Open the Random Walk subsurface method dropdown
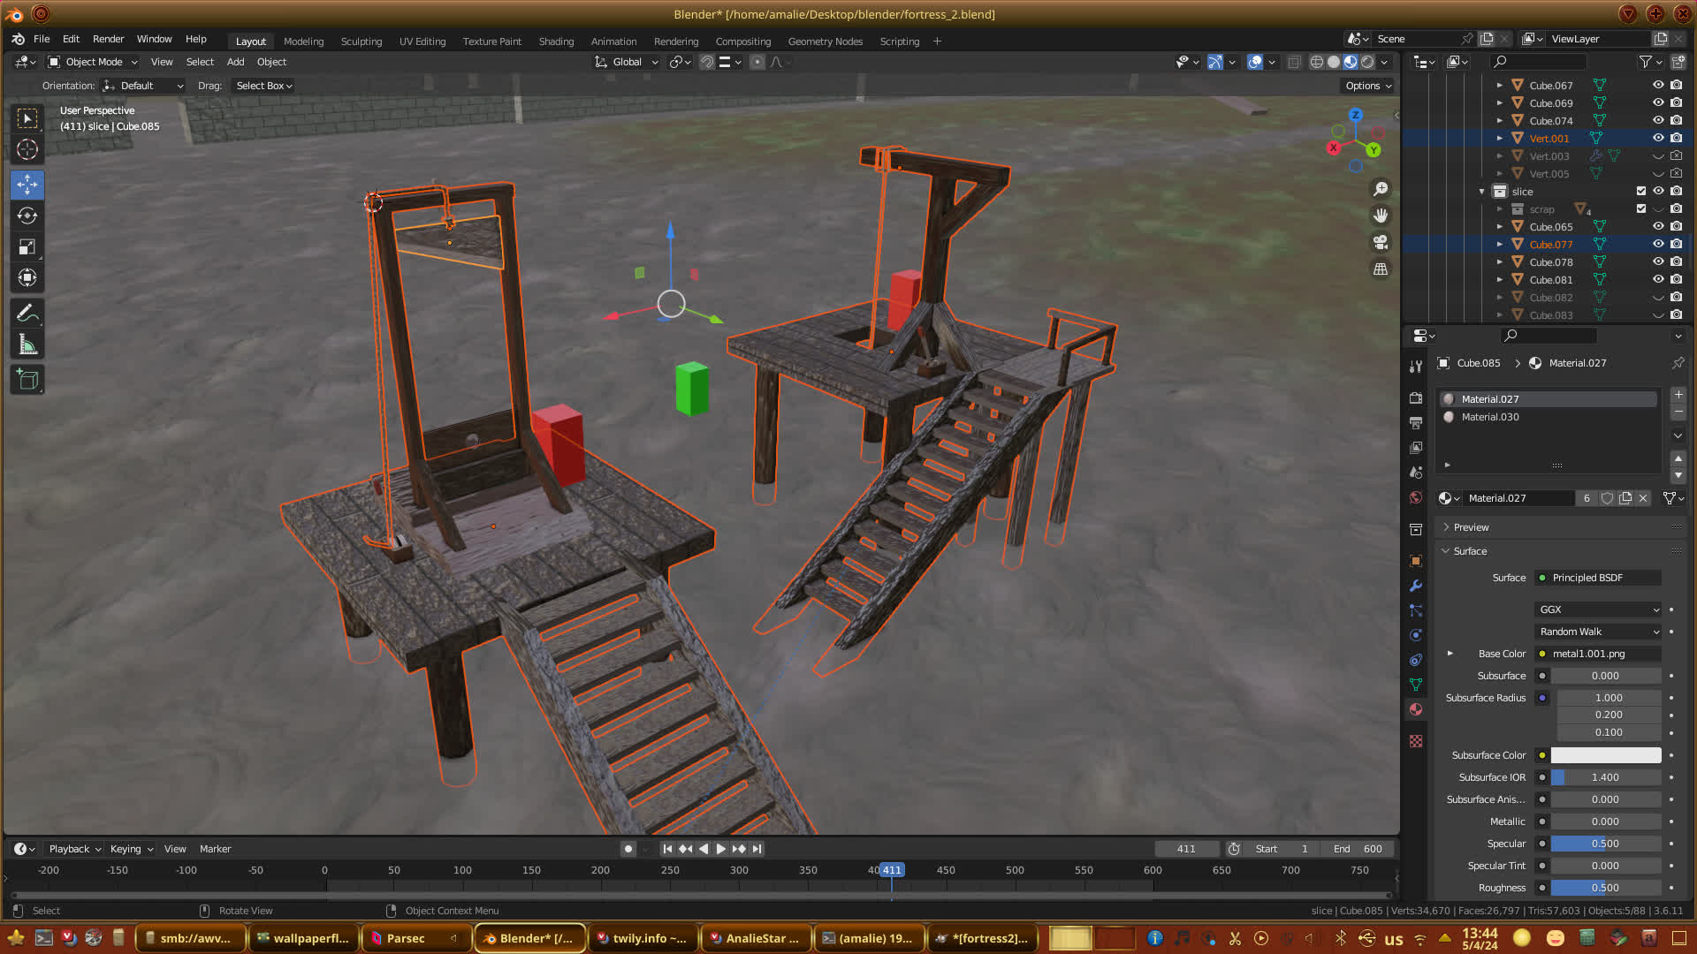 pos(1598,632)
